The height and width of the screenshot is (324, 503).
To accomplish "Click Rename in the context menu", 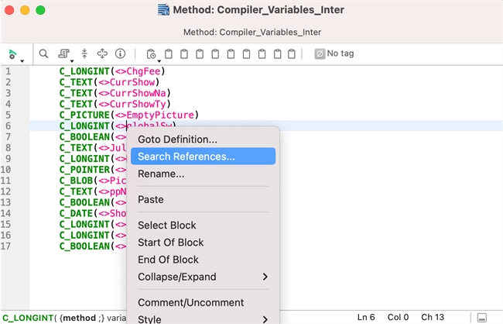I will (x=161, y=174).
